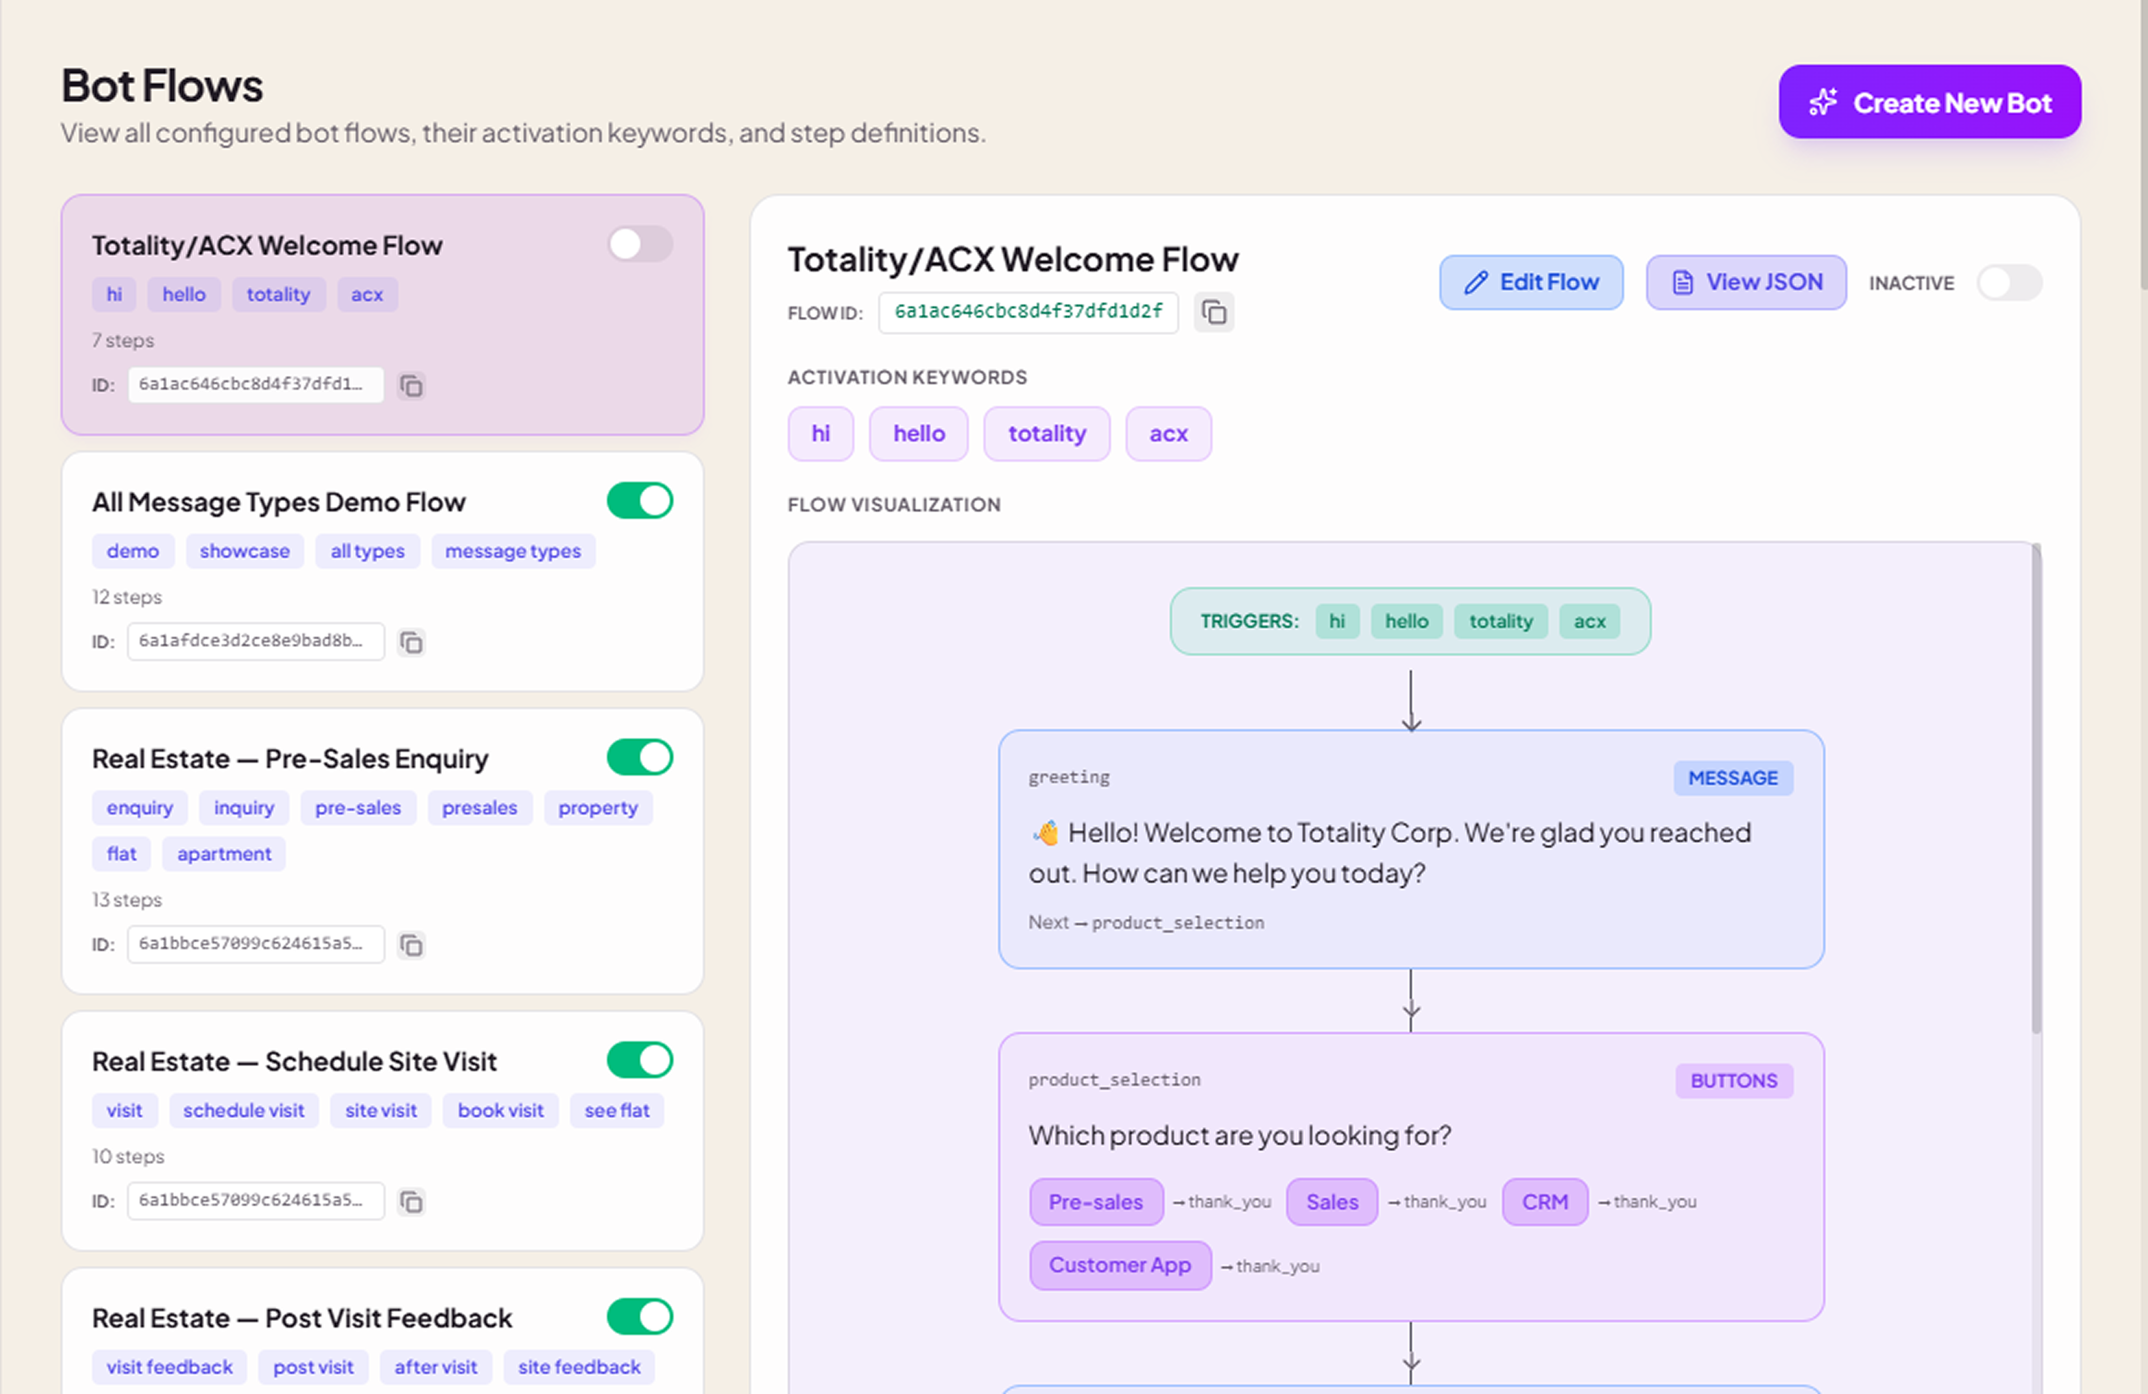Click the 'totality' activation keyword chip
This screenshot has width=2148, height=1394.
[1046, 434]
